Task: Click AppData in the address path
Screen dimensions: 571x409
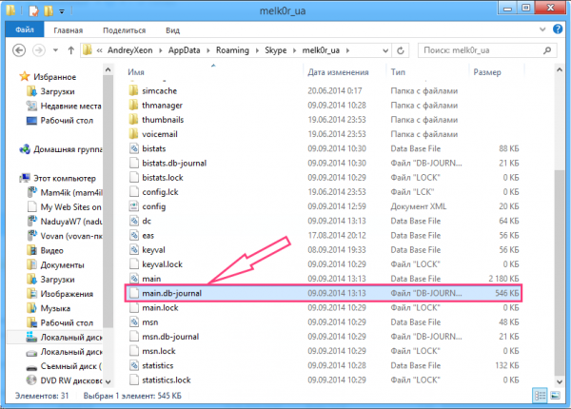Action: click(184, 50)
